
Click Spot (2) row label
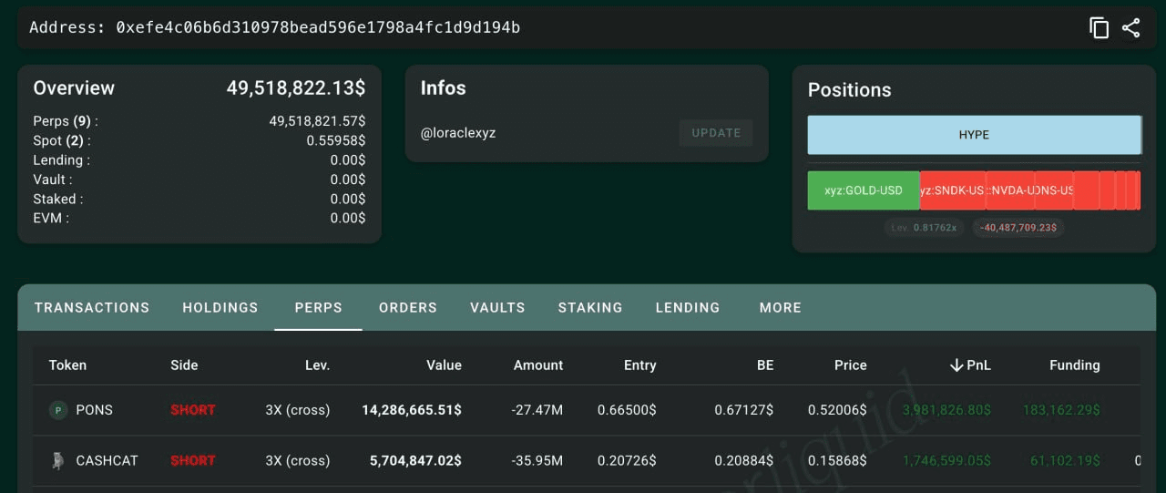pyautogui.click(x=62, y=140)
